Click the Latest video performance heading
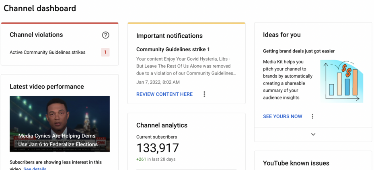 click(47, 87)
